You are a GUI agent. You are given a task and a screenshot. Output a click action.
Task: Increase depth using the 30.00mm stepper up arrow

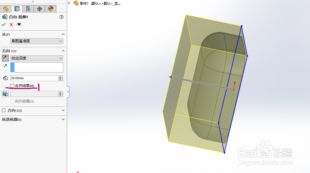60,77
